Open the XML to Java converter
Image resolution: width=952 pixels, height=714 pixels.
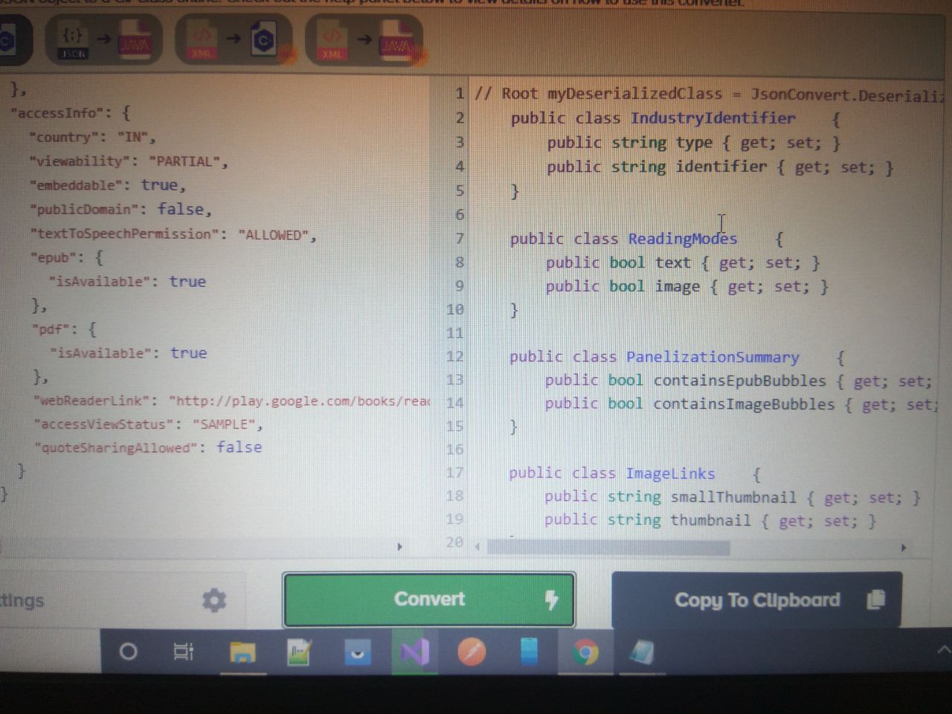click(364, 39)
